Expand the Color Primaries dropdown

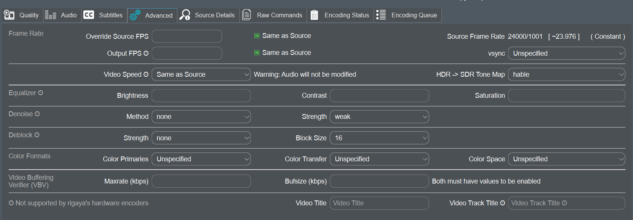pyautogui.click(x=201, y=159)
